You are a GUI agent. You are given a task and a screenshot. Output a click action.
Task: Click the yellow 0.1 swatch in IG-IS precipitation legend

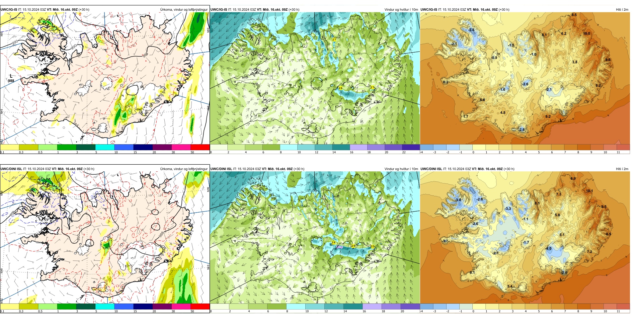pos(9,147)
